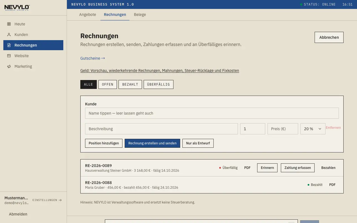Click the Rechnungen document icon in sidebar

(x=9, y=45)
